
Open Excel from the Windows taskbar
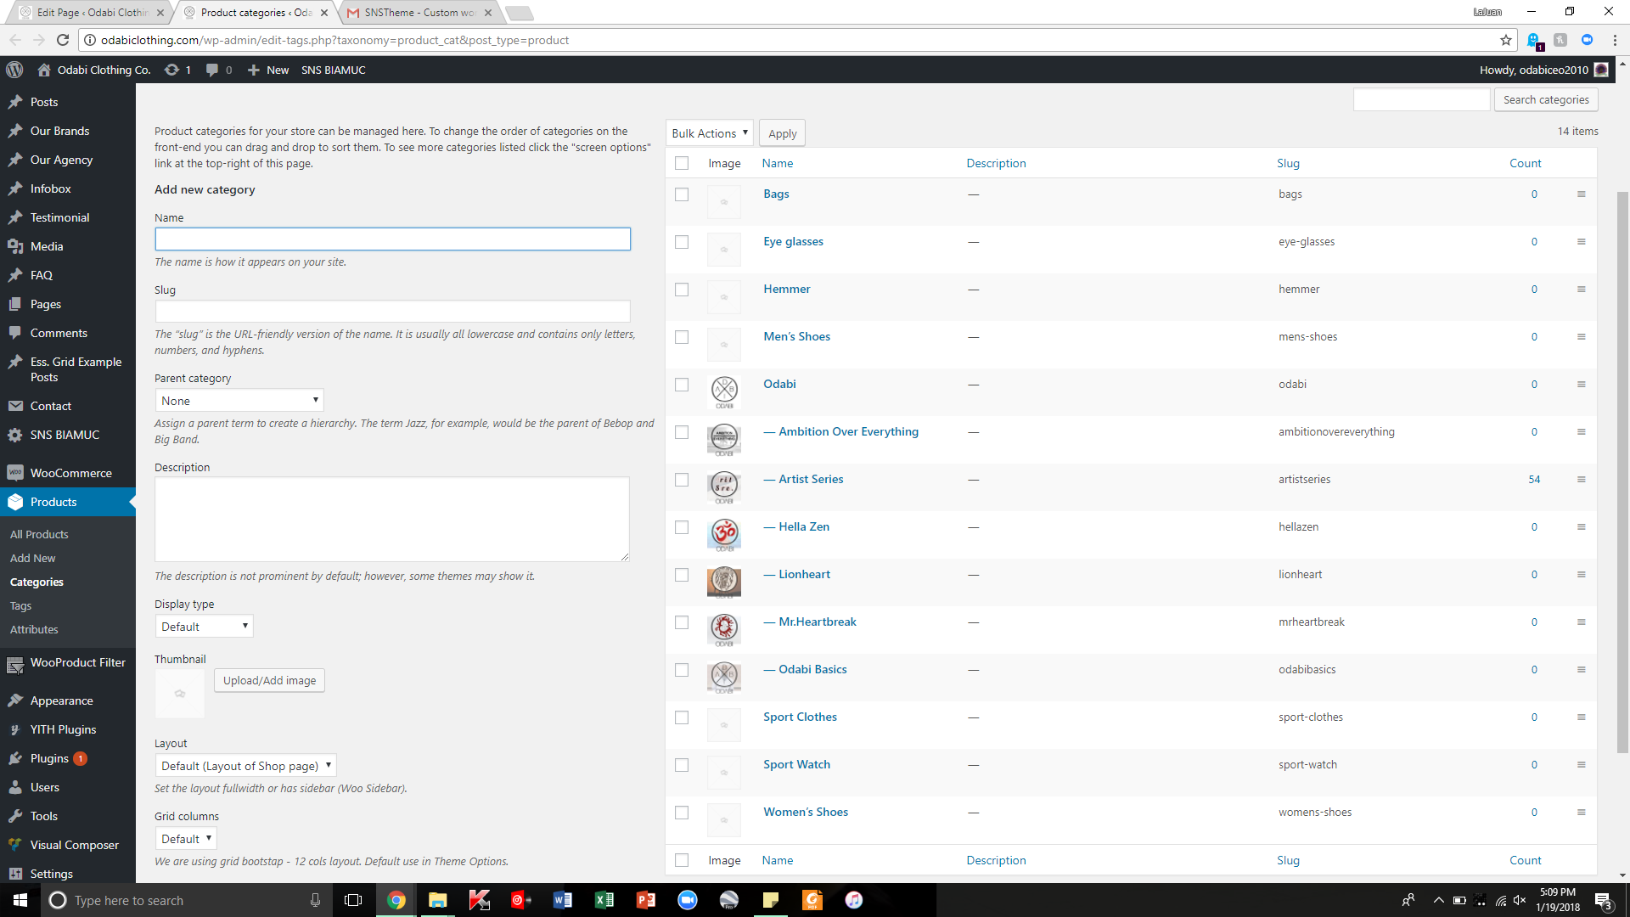604,900
